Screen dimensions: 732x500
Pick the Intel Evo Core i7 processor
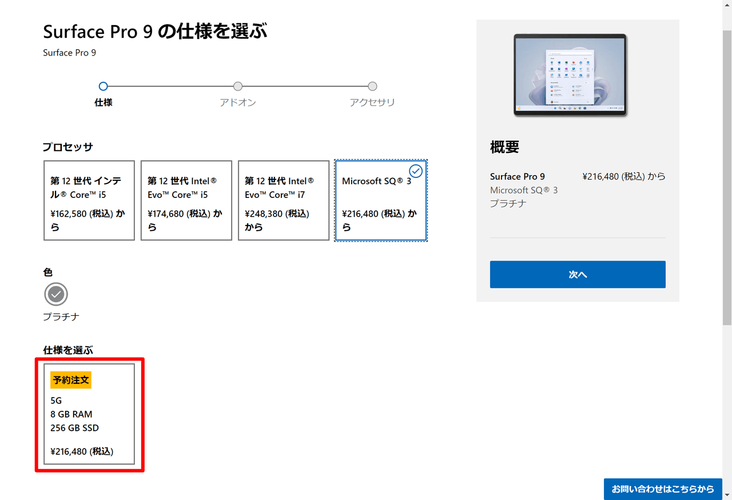pyautogui.click(x=284, y=200)
